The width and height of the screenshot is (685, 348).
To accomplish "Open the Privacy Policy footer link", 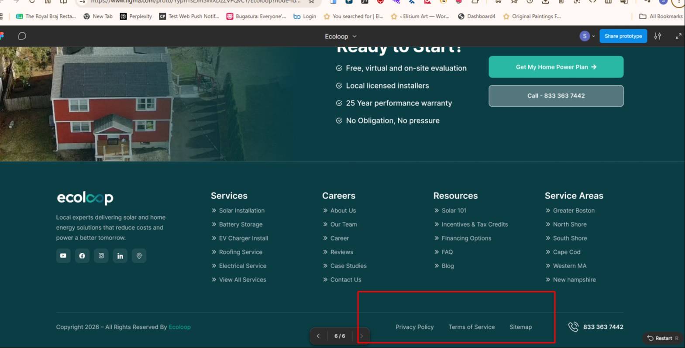I will click(x=414, y=327).
